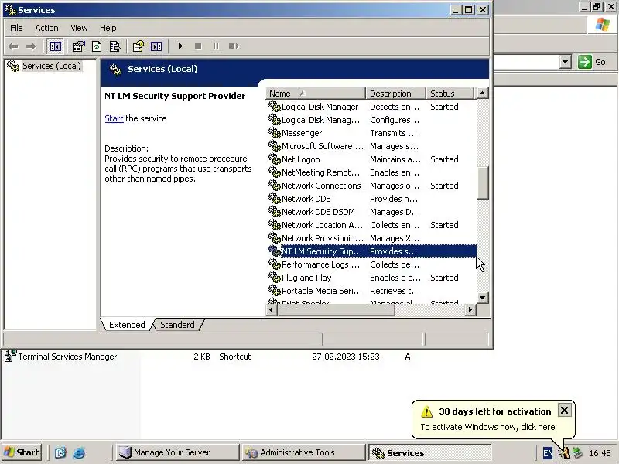Select the Network DDE service gear icon
Screen dimensions: 619x464
pos(275,199)
